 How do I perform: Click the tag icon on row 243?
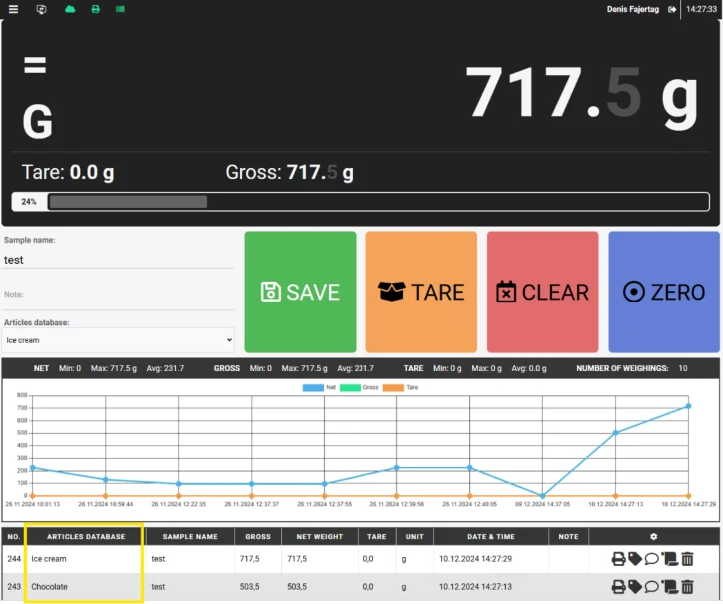pyautogui.click(x=635, y=586)
